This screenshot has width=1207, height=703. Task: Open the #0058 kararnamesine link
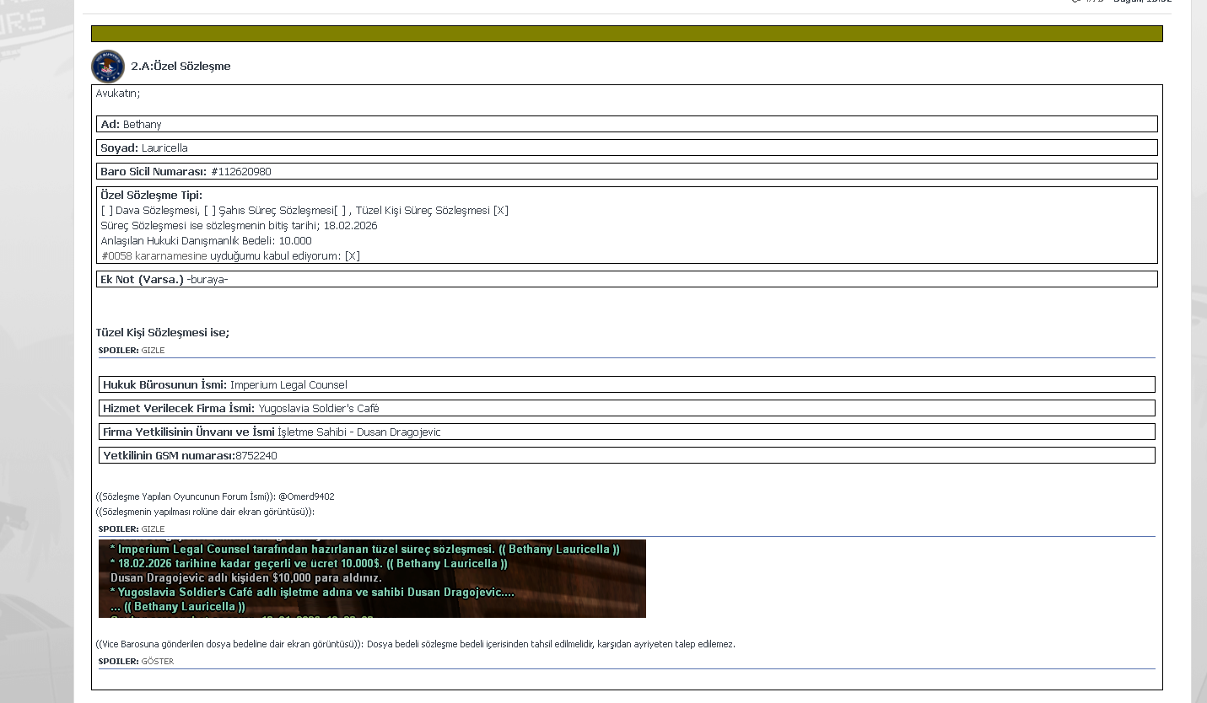tap(154, 256)
